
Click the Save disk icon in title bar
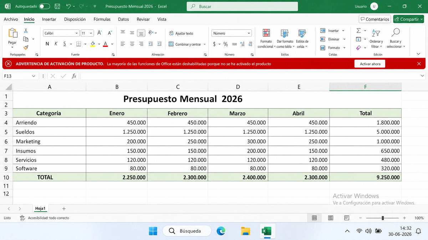[57, 6]
